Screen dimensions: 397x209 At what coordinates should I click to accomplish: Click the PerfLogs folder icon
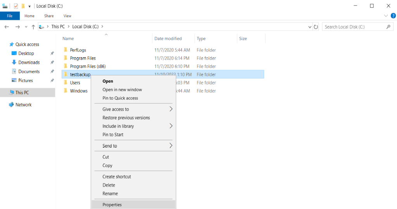pos(66,50)
